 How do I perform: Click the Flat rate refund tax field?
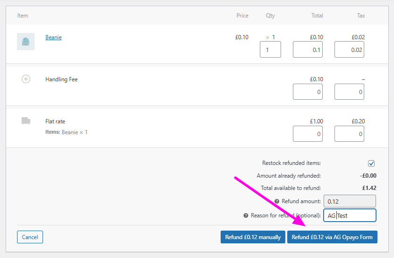click(349, 134)
